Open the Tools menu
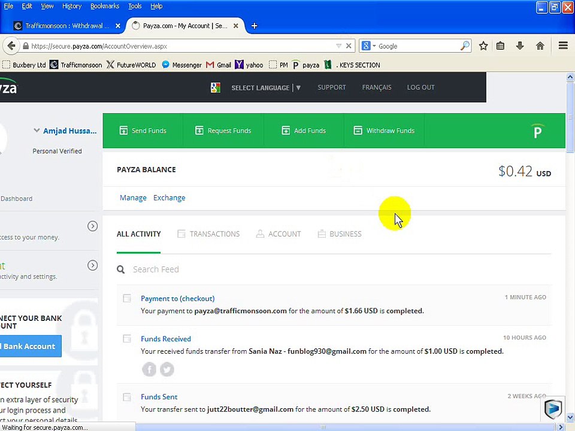The height and width of the screenshot is (431, 575). coord(135,6)
